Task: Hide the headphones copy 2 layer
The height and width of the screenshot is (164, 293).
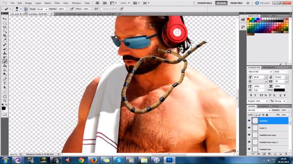Action: click(x=249, y=142)
